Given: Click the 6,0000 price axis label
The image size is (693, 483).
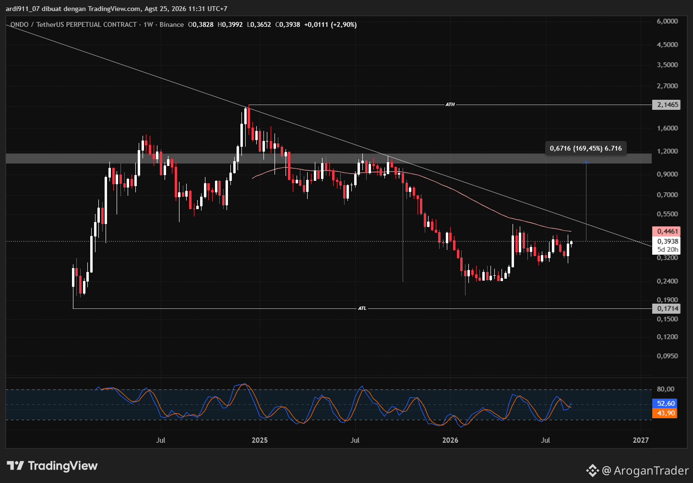Looking at the screenshot, I should tap(668, 21).
